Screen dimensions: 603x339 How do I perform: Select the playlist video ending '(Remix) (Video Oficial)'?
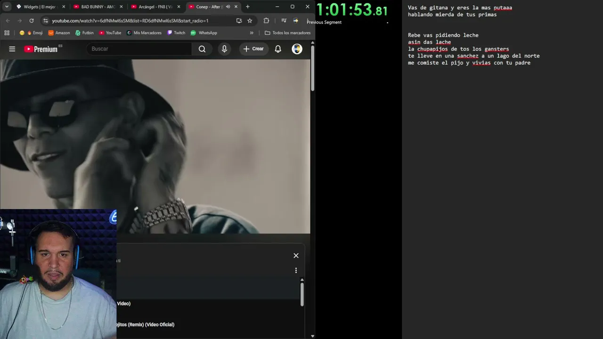146,324
